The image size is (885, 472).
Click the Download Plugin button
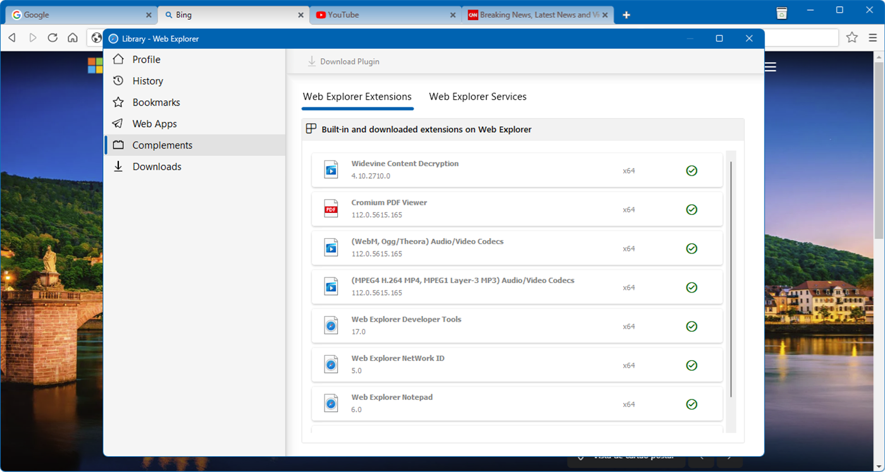point(343,61)
